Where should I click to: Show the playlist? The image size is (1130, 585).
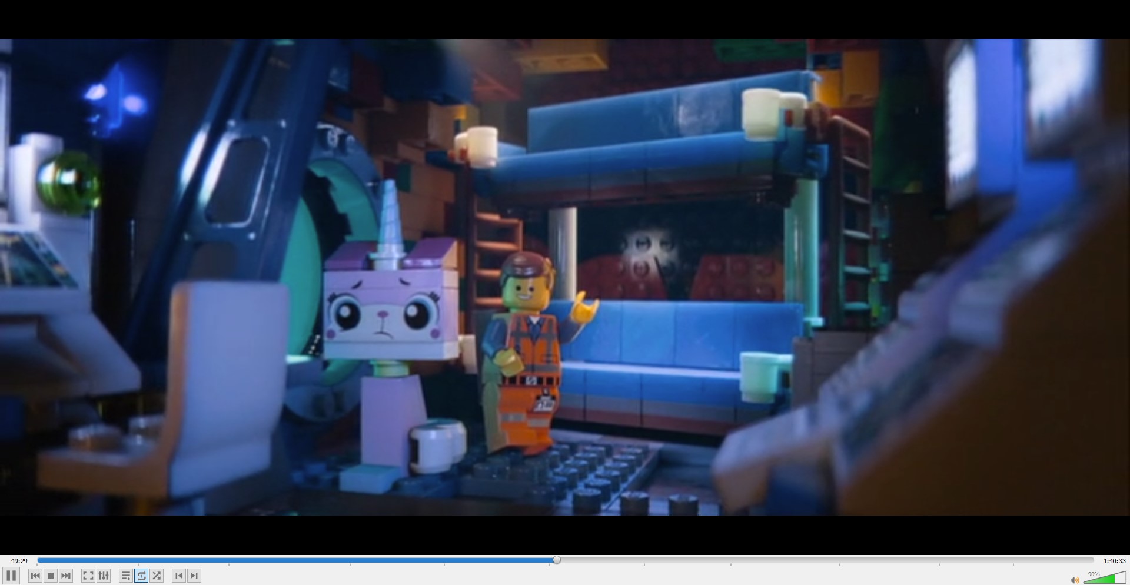pos(126,576)
